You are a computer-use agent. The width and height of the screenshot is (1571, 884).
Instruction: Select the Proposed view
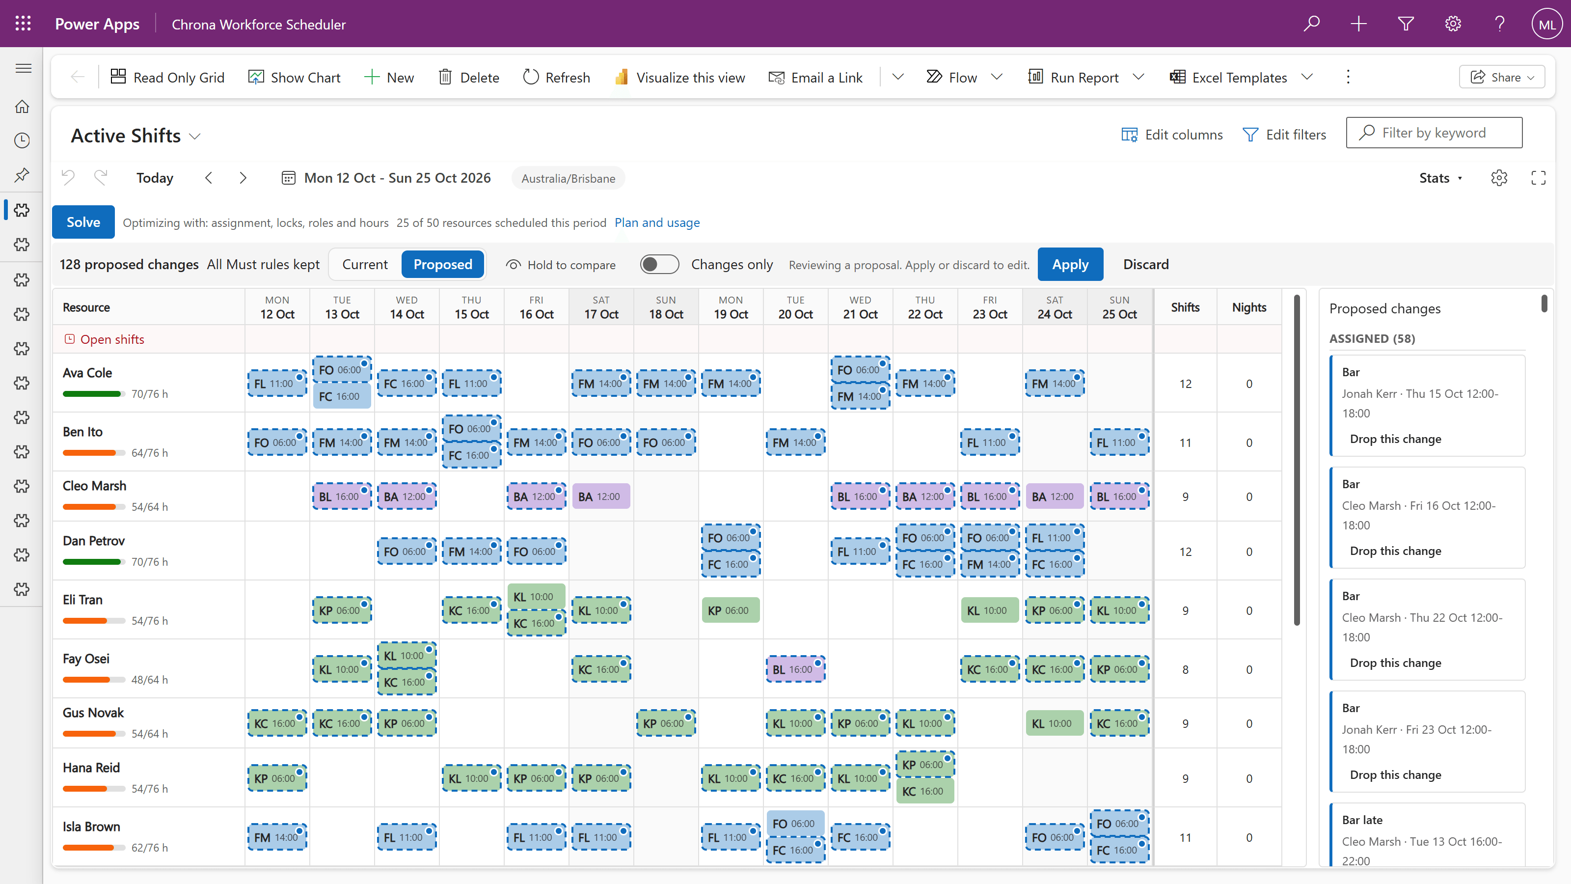(x=443, y=264)
